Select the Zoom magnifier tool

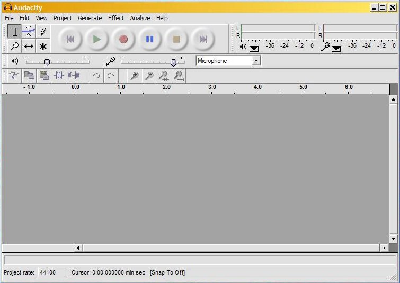coord(14,47)
